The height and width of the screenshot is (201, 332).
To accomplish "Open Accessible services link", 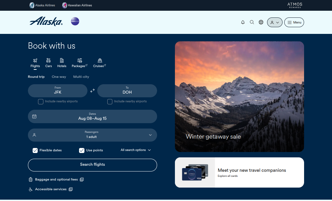I will point(51,189).
